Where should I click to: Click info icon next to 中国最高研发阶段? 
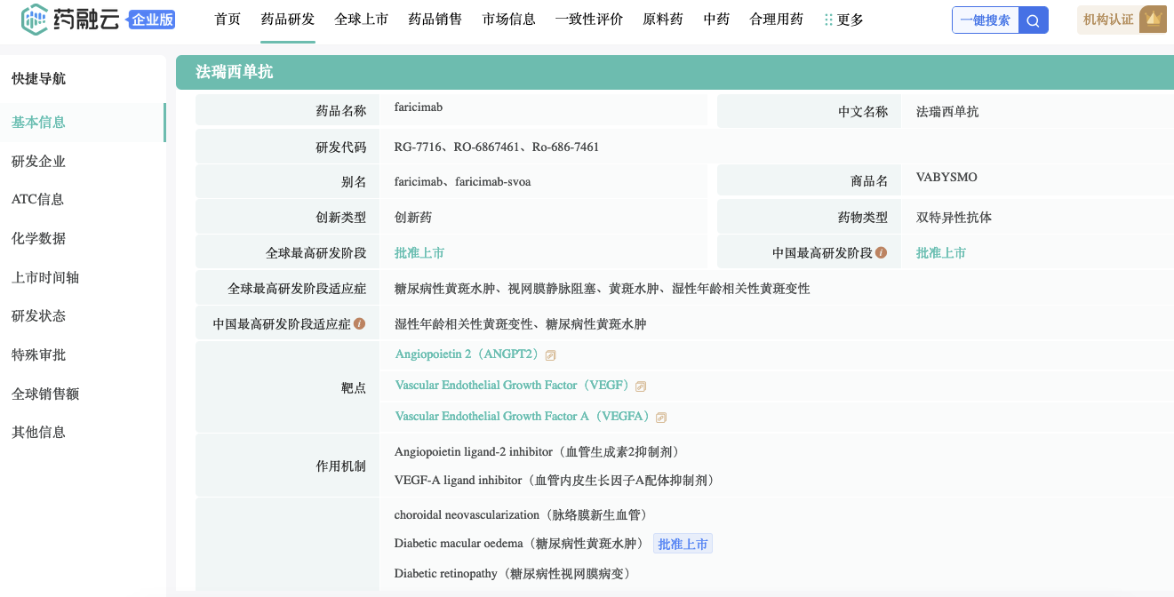(x=881, y=252)
